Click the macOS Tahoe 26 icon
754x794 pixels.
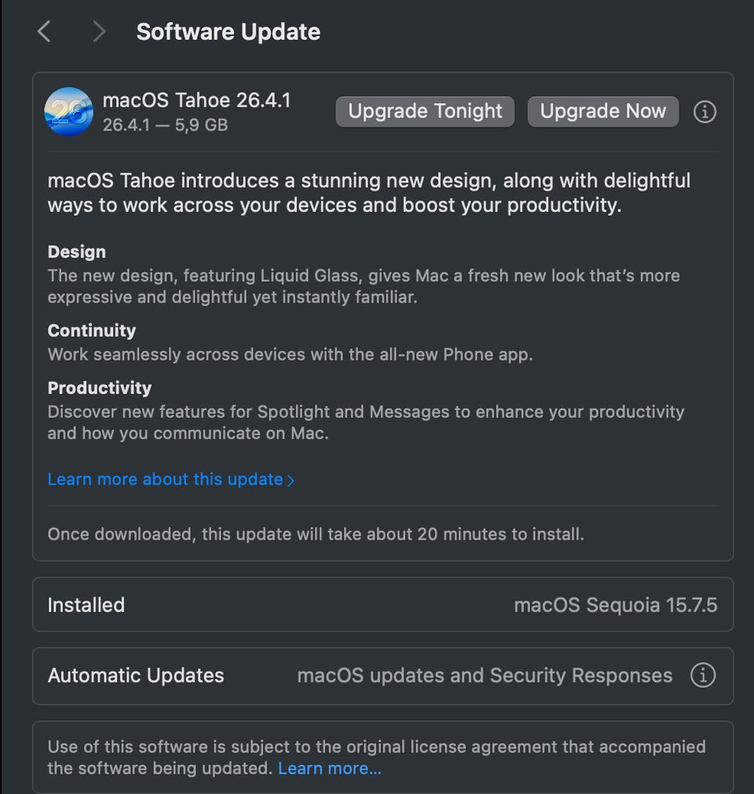click(69, 112)
